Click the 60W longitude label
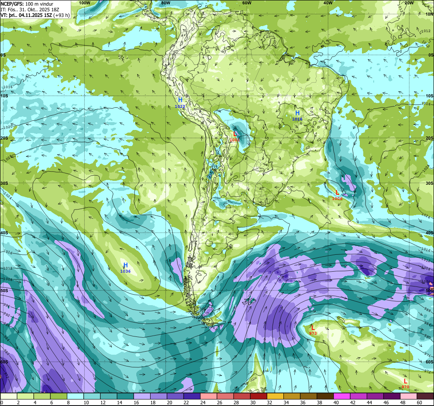434x406 pixels. (x=247, y=3)
